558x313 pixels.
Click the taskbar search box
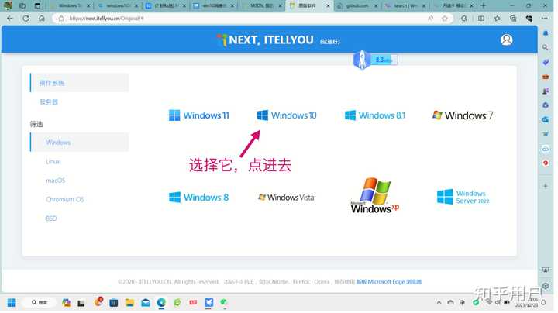(39, 303)
